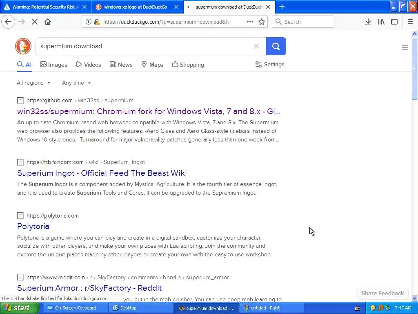Select the Maps results tab
Screen dimensions: 418x314
pyautogui.click(x=152, y=65)
